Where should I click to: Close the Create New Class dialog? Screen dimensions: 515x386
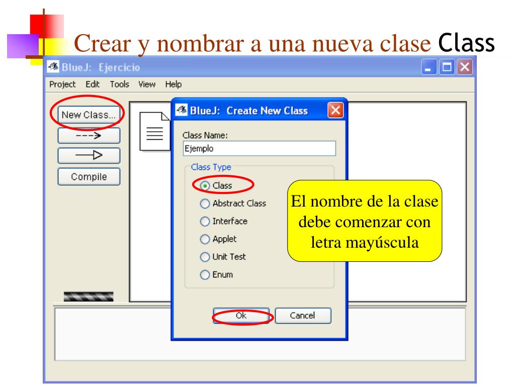click(335, 110)
